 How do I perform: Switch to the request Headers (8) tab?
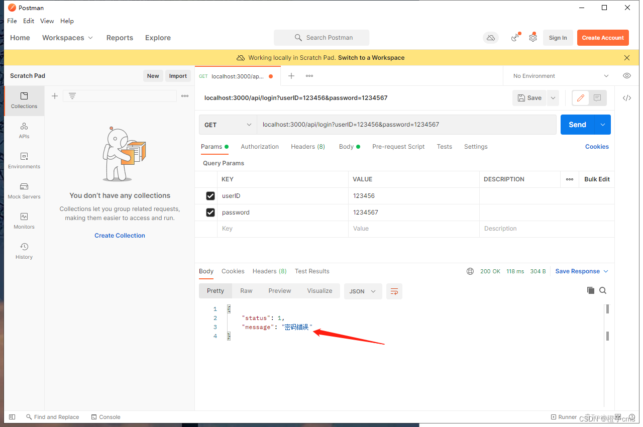pyautogui.click(x=308, y=147)
